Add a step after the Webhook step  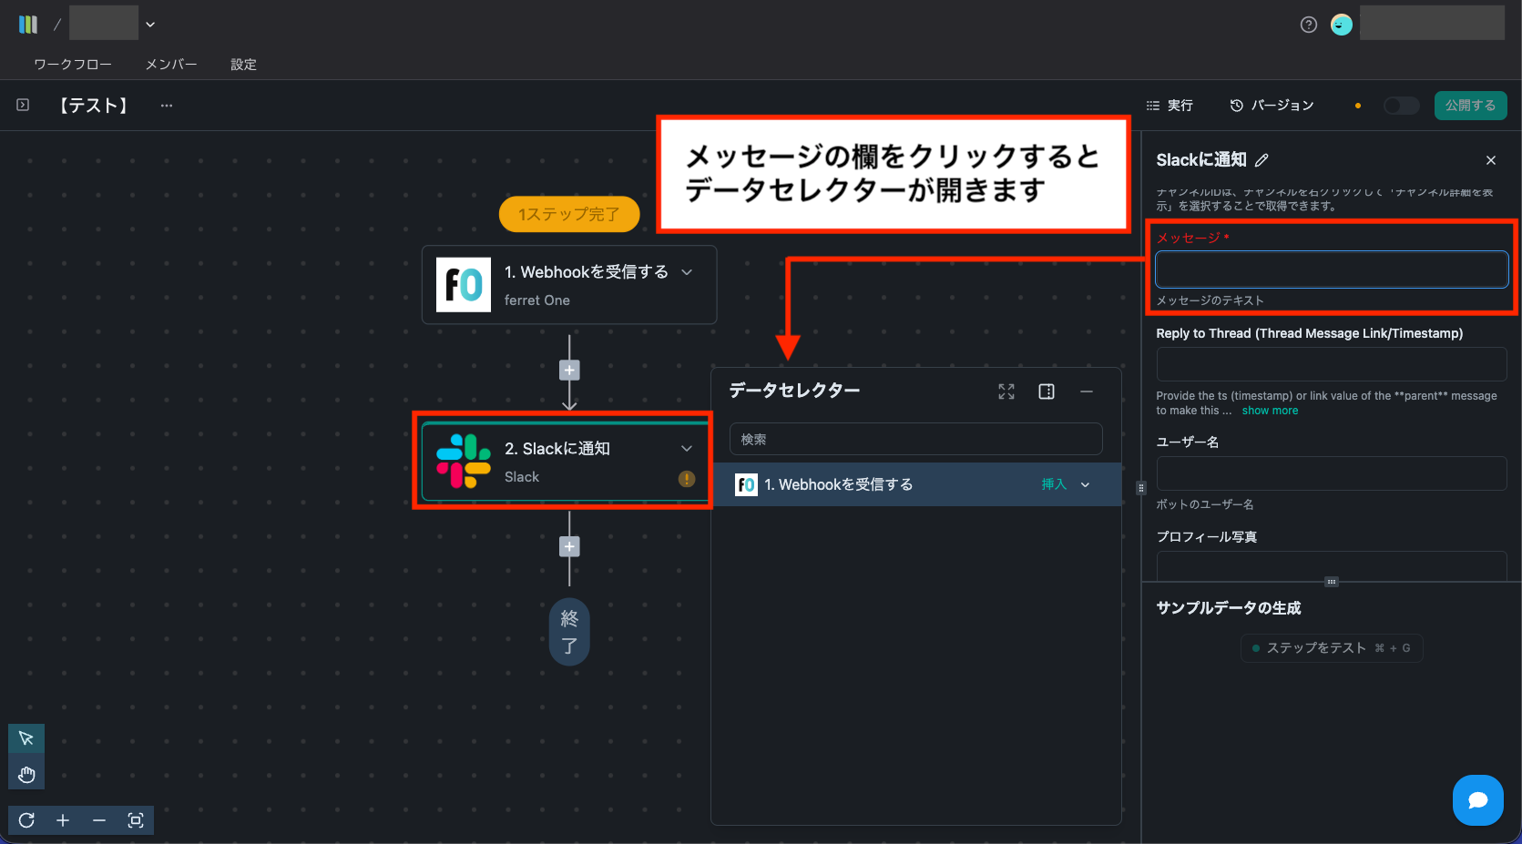click(x=569, y=371)
